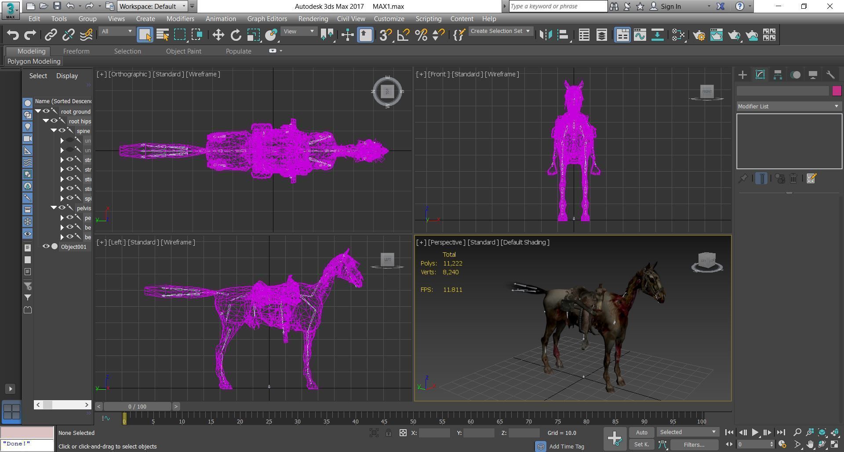Open the Modifier List dropdown

(x=789, y=107)
